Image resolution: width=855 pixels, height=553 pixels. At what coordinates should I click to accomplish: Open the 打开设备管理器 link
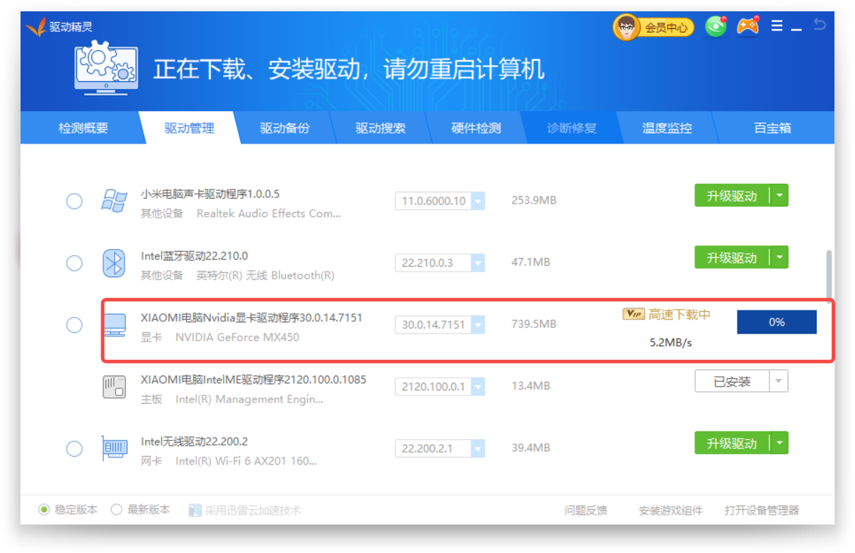click(762, 511)
